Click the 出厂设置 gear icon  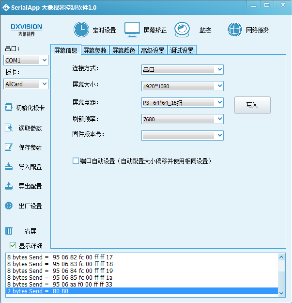click(9, 206)
